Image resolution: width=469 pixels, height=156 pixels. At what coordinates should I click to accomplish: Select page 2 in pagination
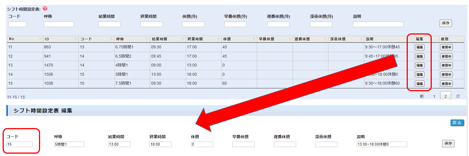(445, 96)
